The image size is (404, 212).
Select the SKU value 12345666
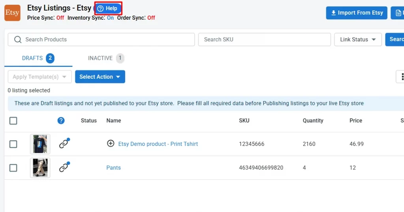coord(251,144)
